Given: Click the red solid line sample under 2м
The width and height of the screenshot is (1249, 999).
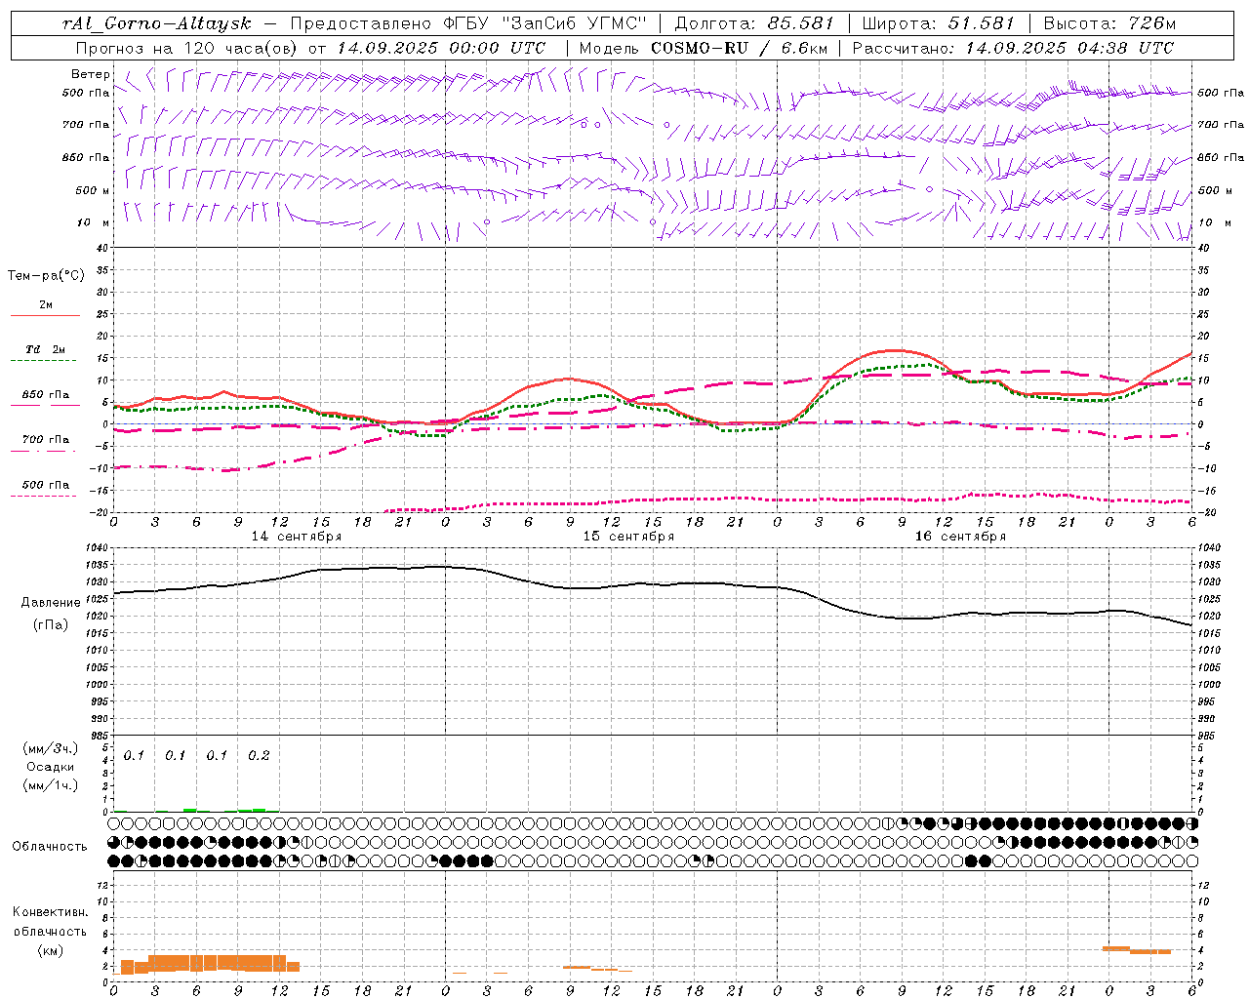Looking at the screenshot, I should 45,316.
